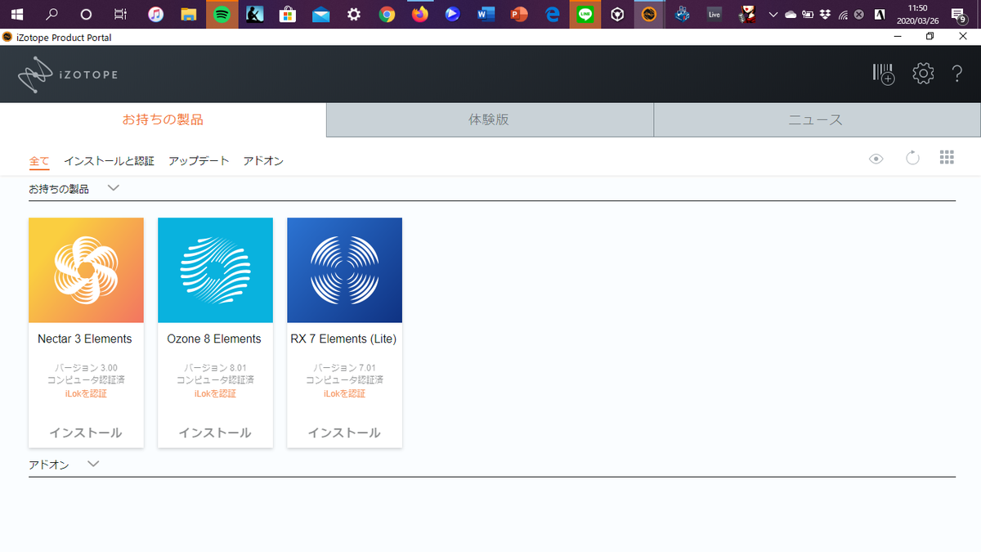Click the iZotope logo in the header

click(68, 74)
